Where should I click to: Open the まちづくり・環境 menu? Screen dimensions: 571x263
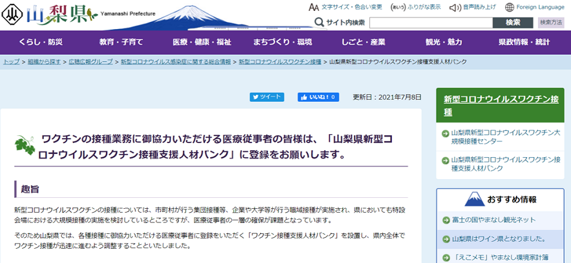[x=282, y=42]
